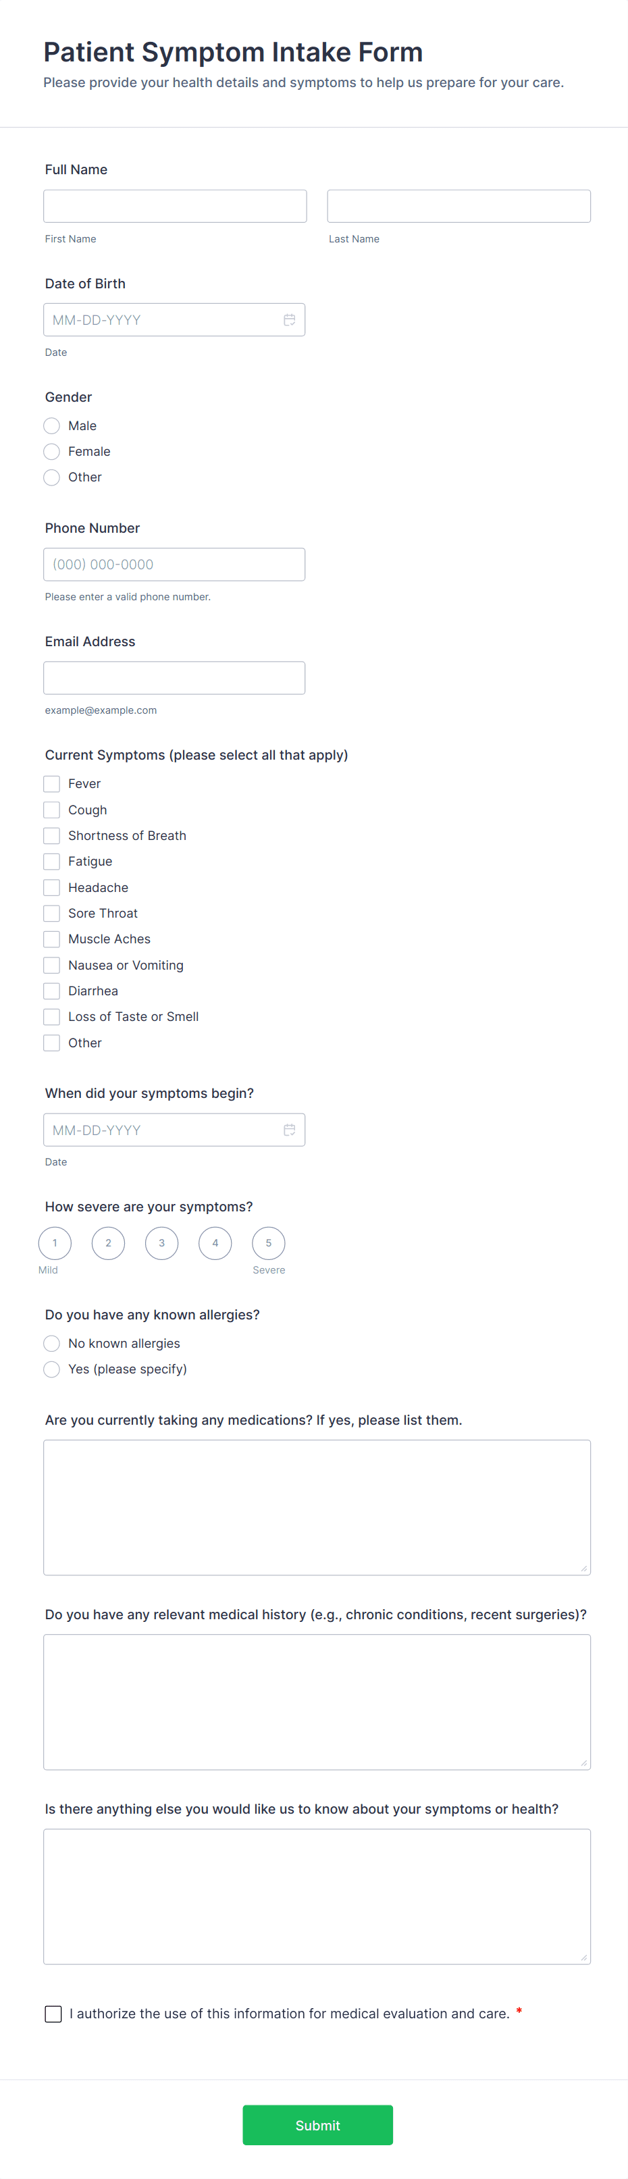Click into the Last Name field
Image resolution: width=628 pixels, height=2179 pixels.
(x=459, y=207)
